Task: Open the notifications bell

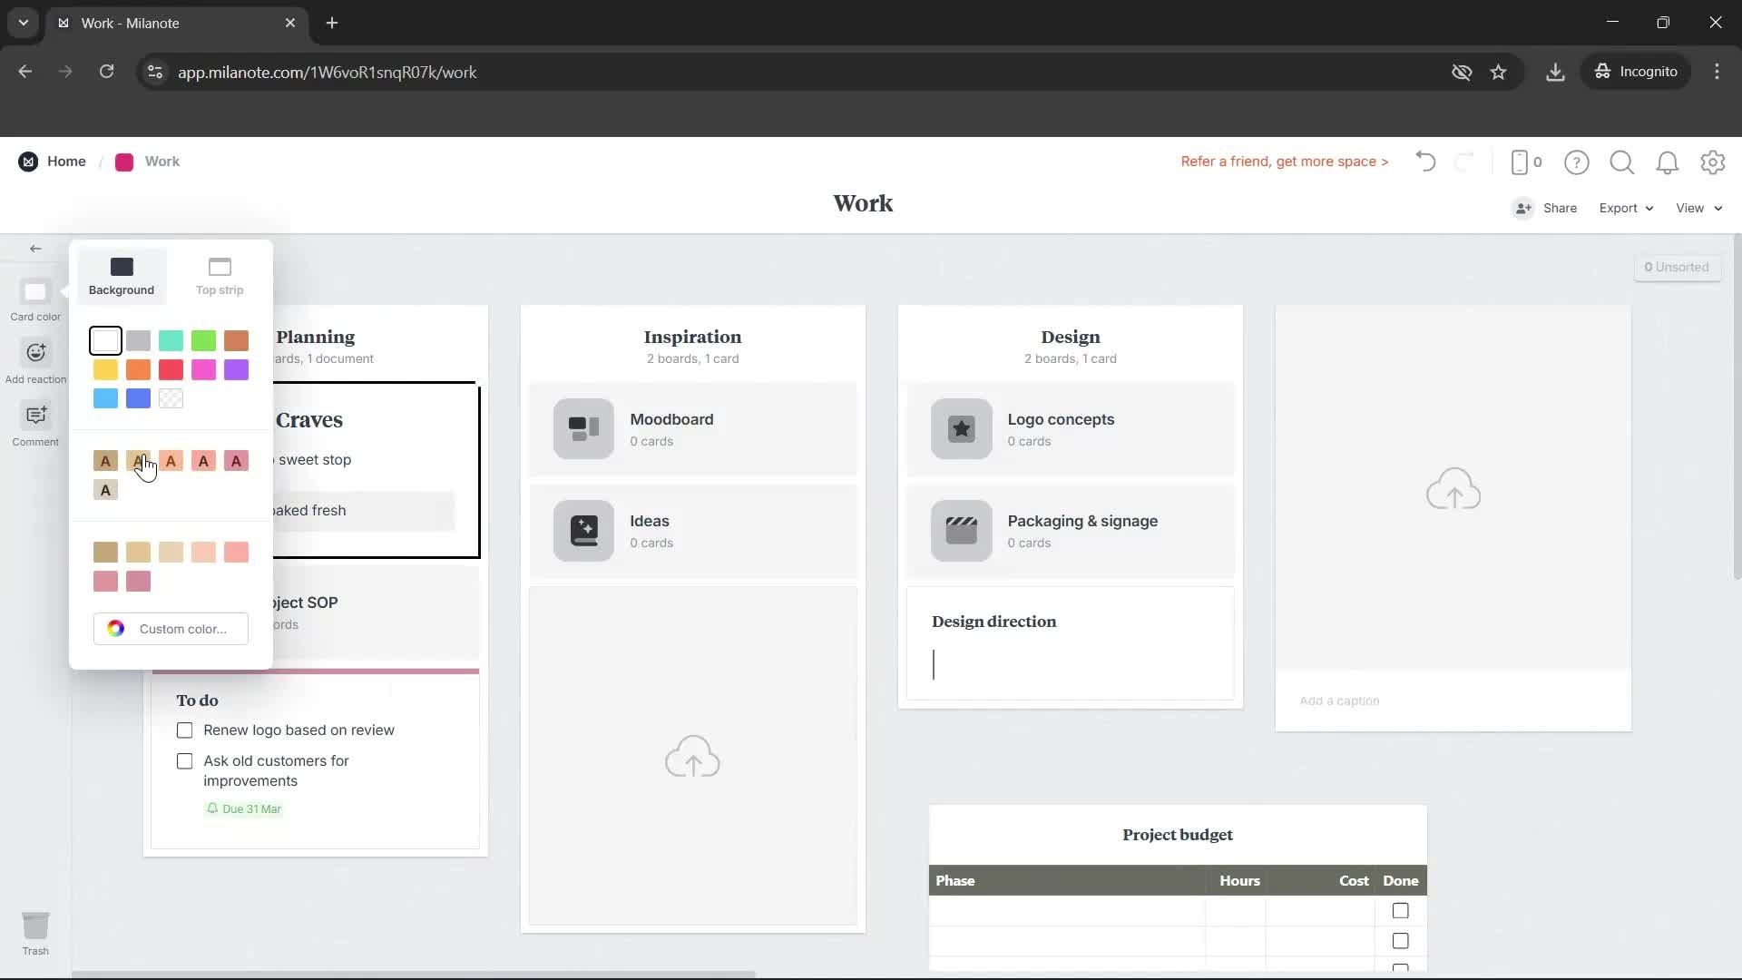Action: pyautogui.click(x=1668, y=162)
